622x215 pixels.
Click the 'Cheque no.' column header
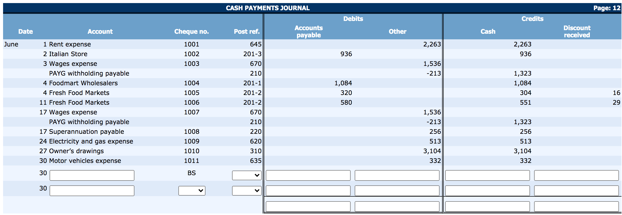192,32
